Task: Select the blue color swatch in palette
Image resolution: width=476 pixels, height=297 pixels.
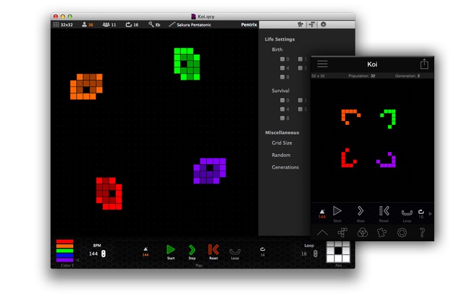Action: tap(65, 255)
